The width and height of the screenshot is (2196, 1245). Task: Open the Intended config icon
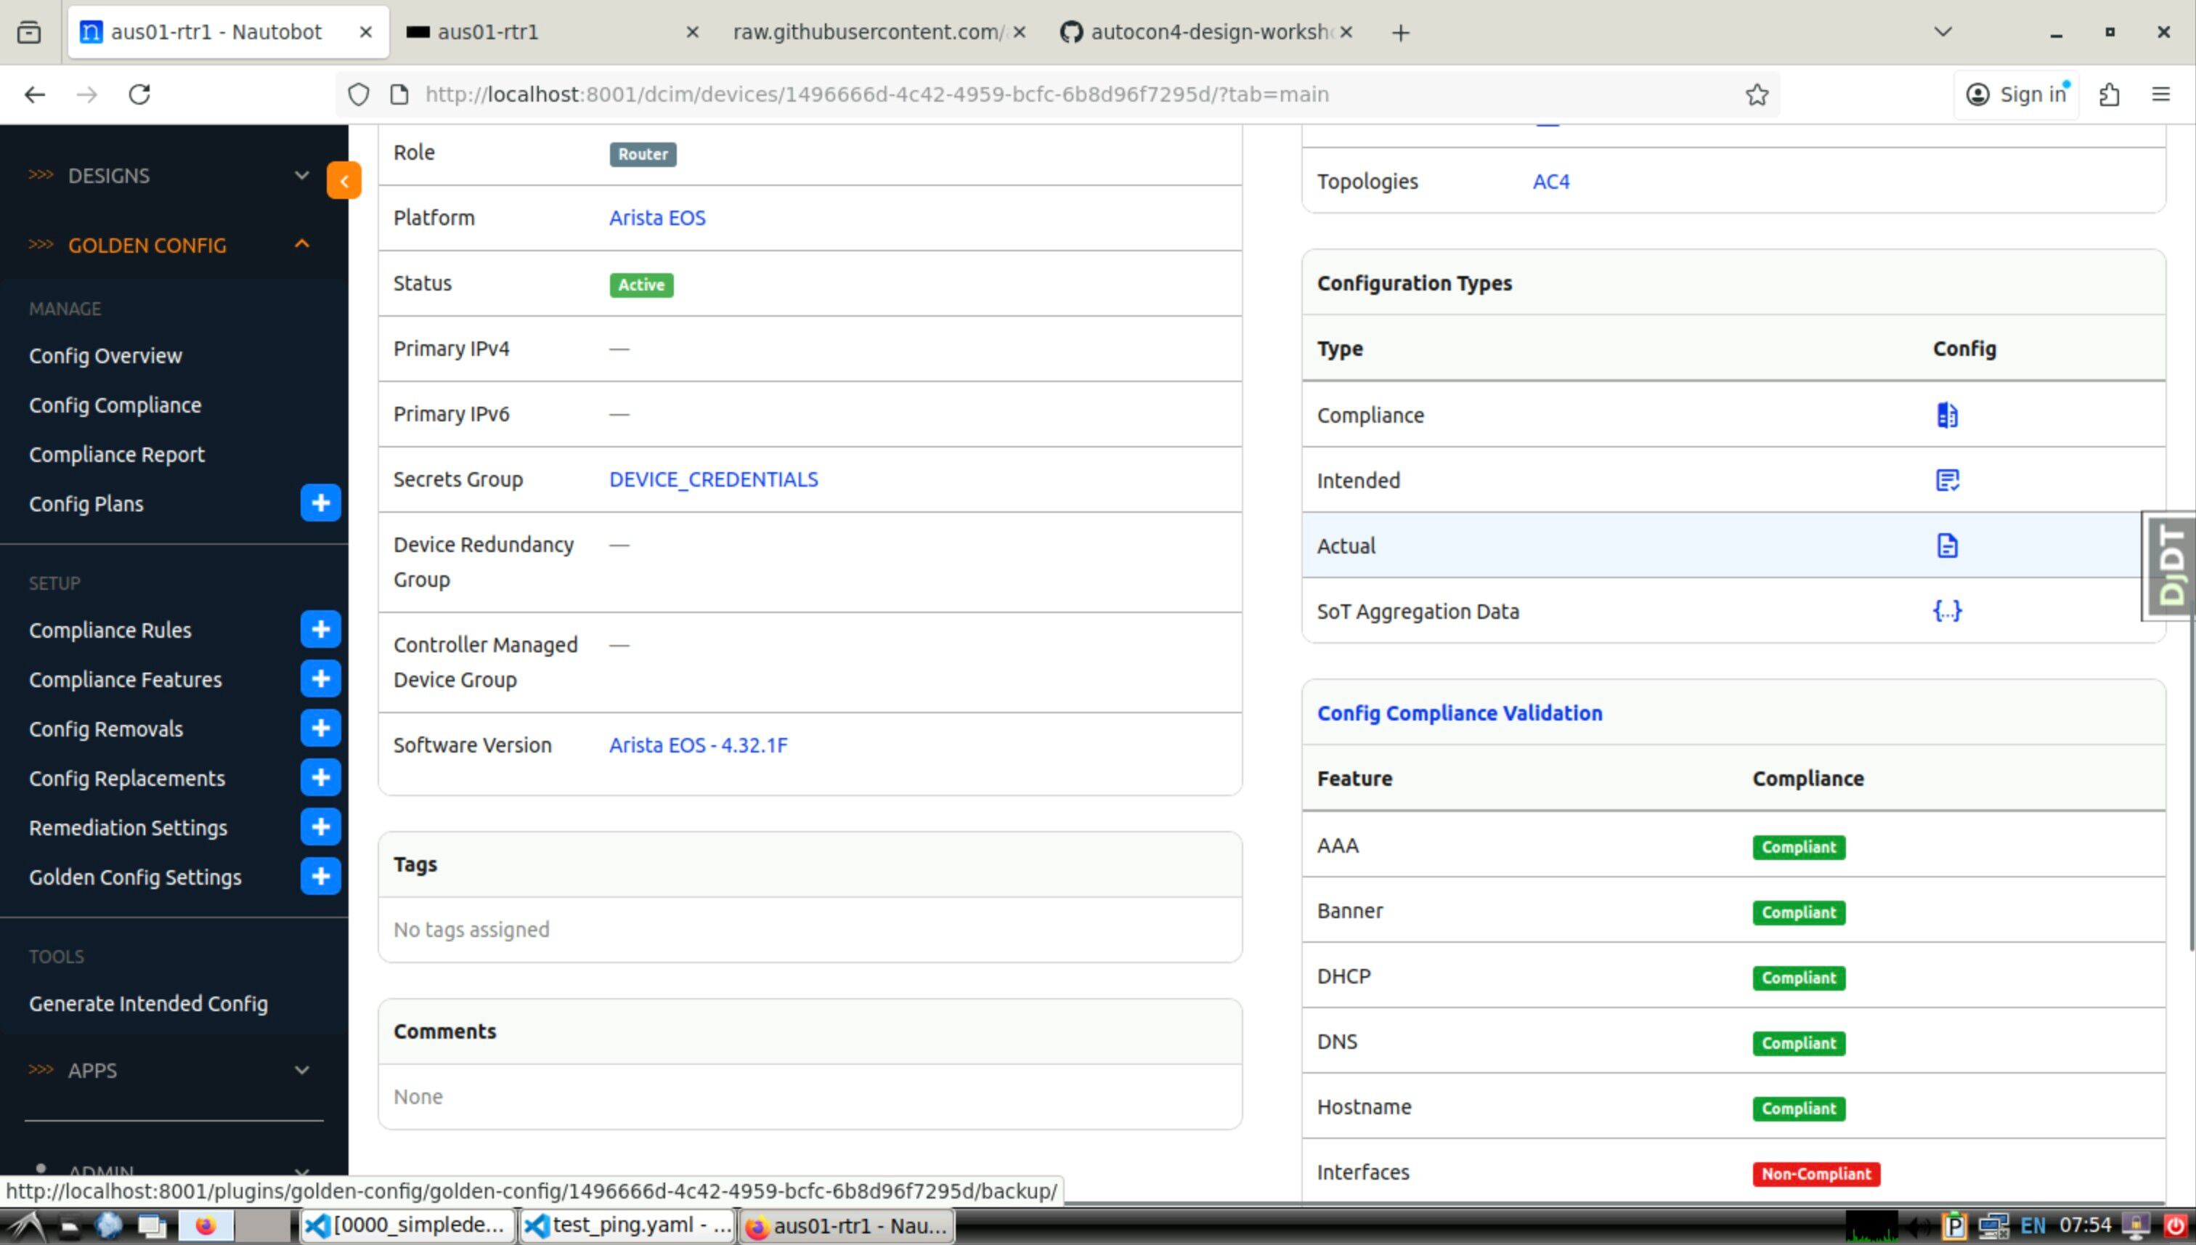click(1946, 481)
